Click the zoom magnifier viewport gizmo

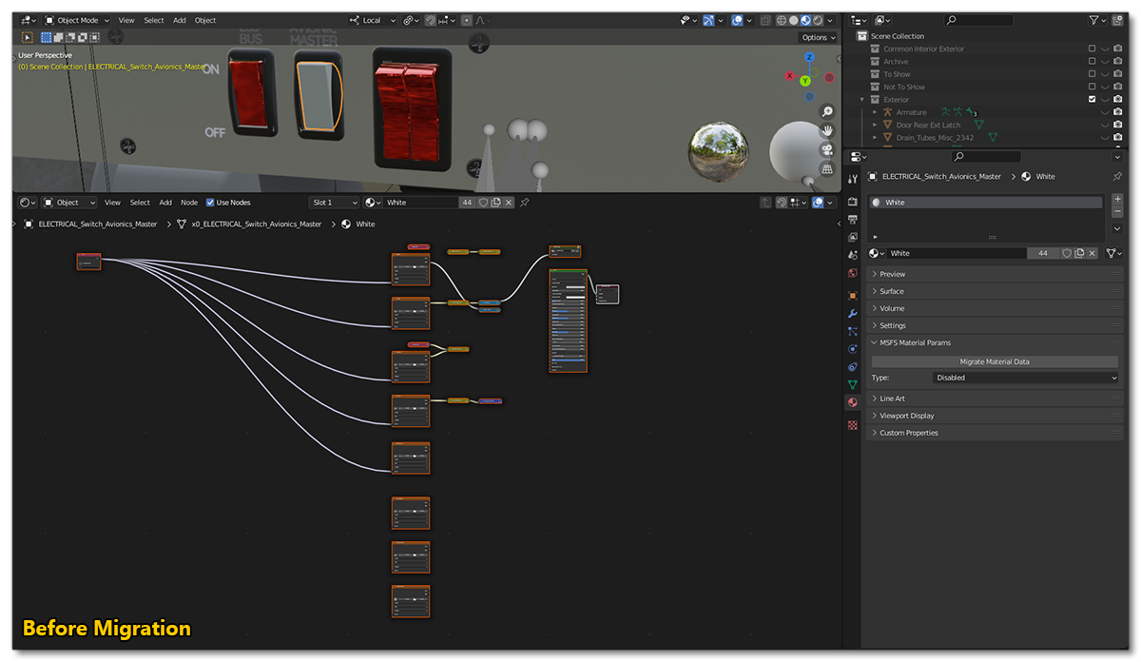827,112
